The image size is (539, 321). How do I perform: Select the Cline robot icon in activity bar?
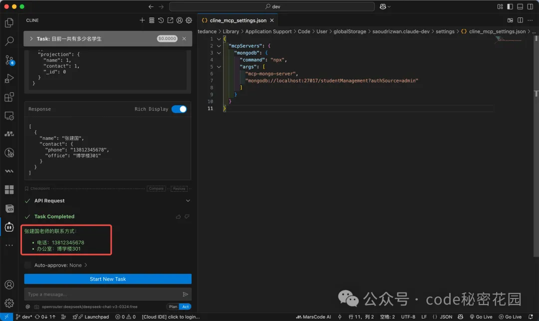tap(9, 227)
